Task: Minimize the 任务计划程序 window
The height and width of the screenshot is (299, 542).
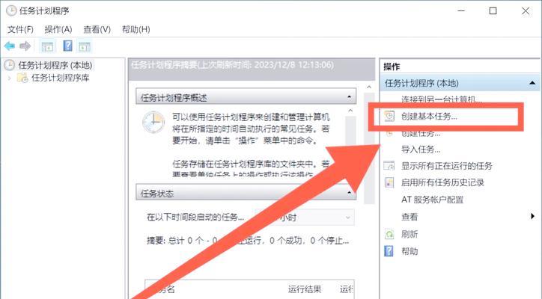Action: pyautogui.click(x=461, y=11)
